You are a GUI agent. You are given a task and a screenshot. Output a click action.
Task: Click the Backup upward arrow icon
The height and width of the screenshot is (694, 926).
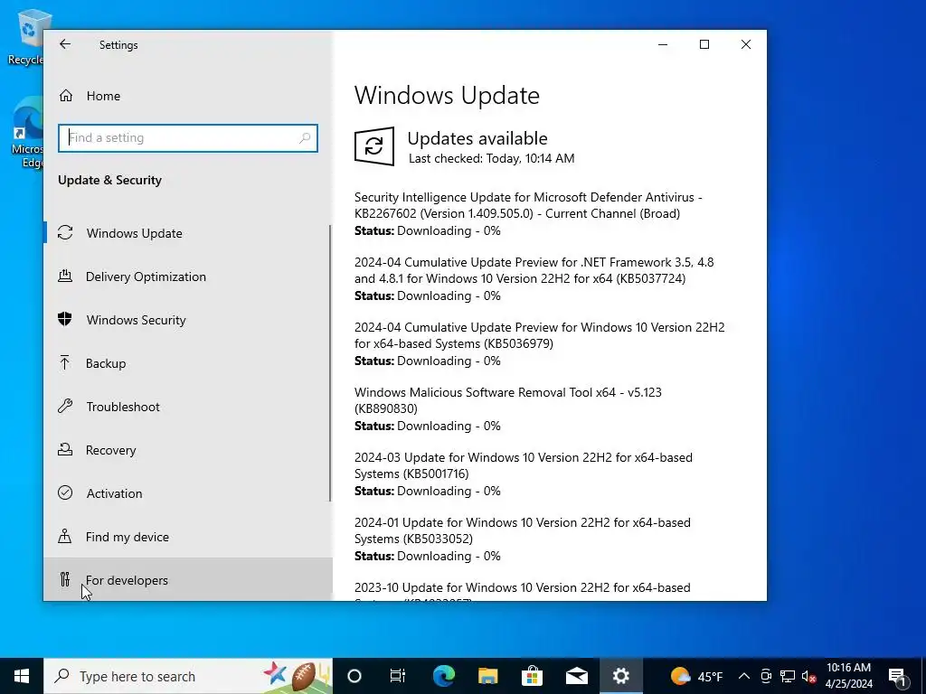coord(65,363)
